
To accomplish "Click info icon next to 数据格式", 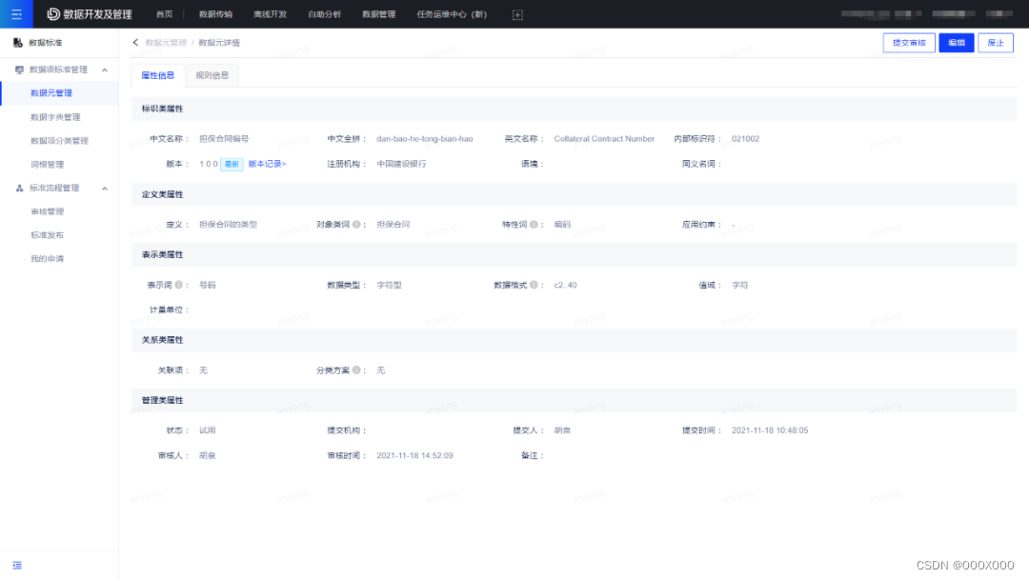I will pos(534,285).
